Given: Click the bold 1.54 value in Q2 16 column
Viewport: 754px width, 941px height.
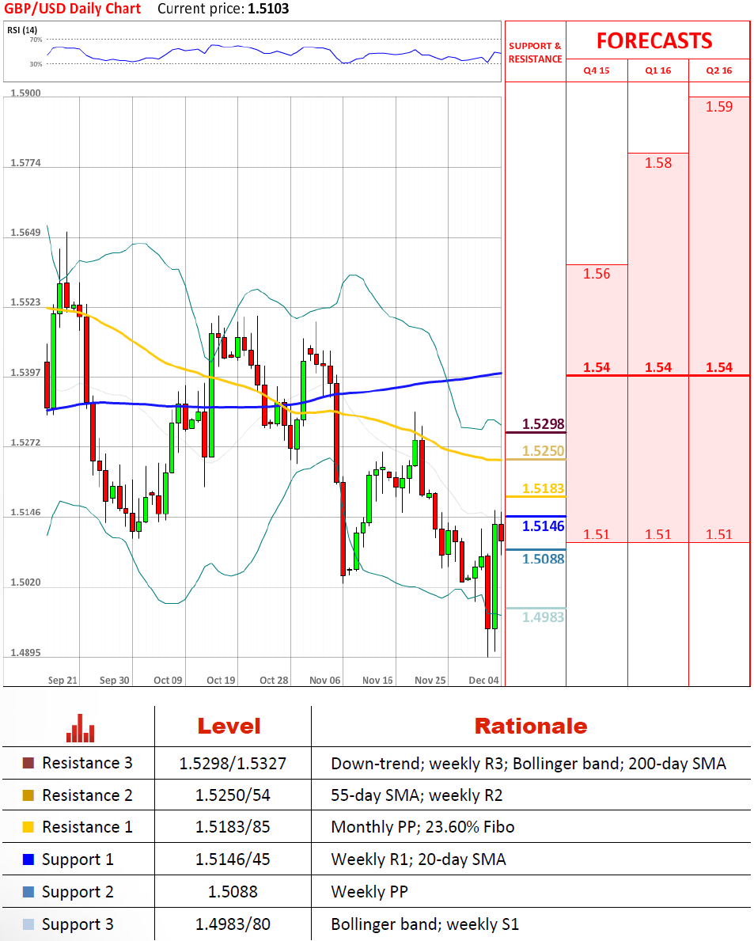Looking at the screenshot, I should click(719, 367).
